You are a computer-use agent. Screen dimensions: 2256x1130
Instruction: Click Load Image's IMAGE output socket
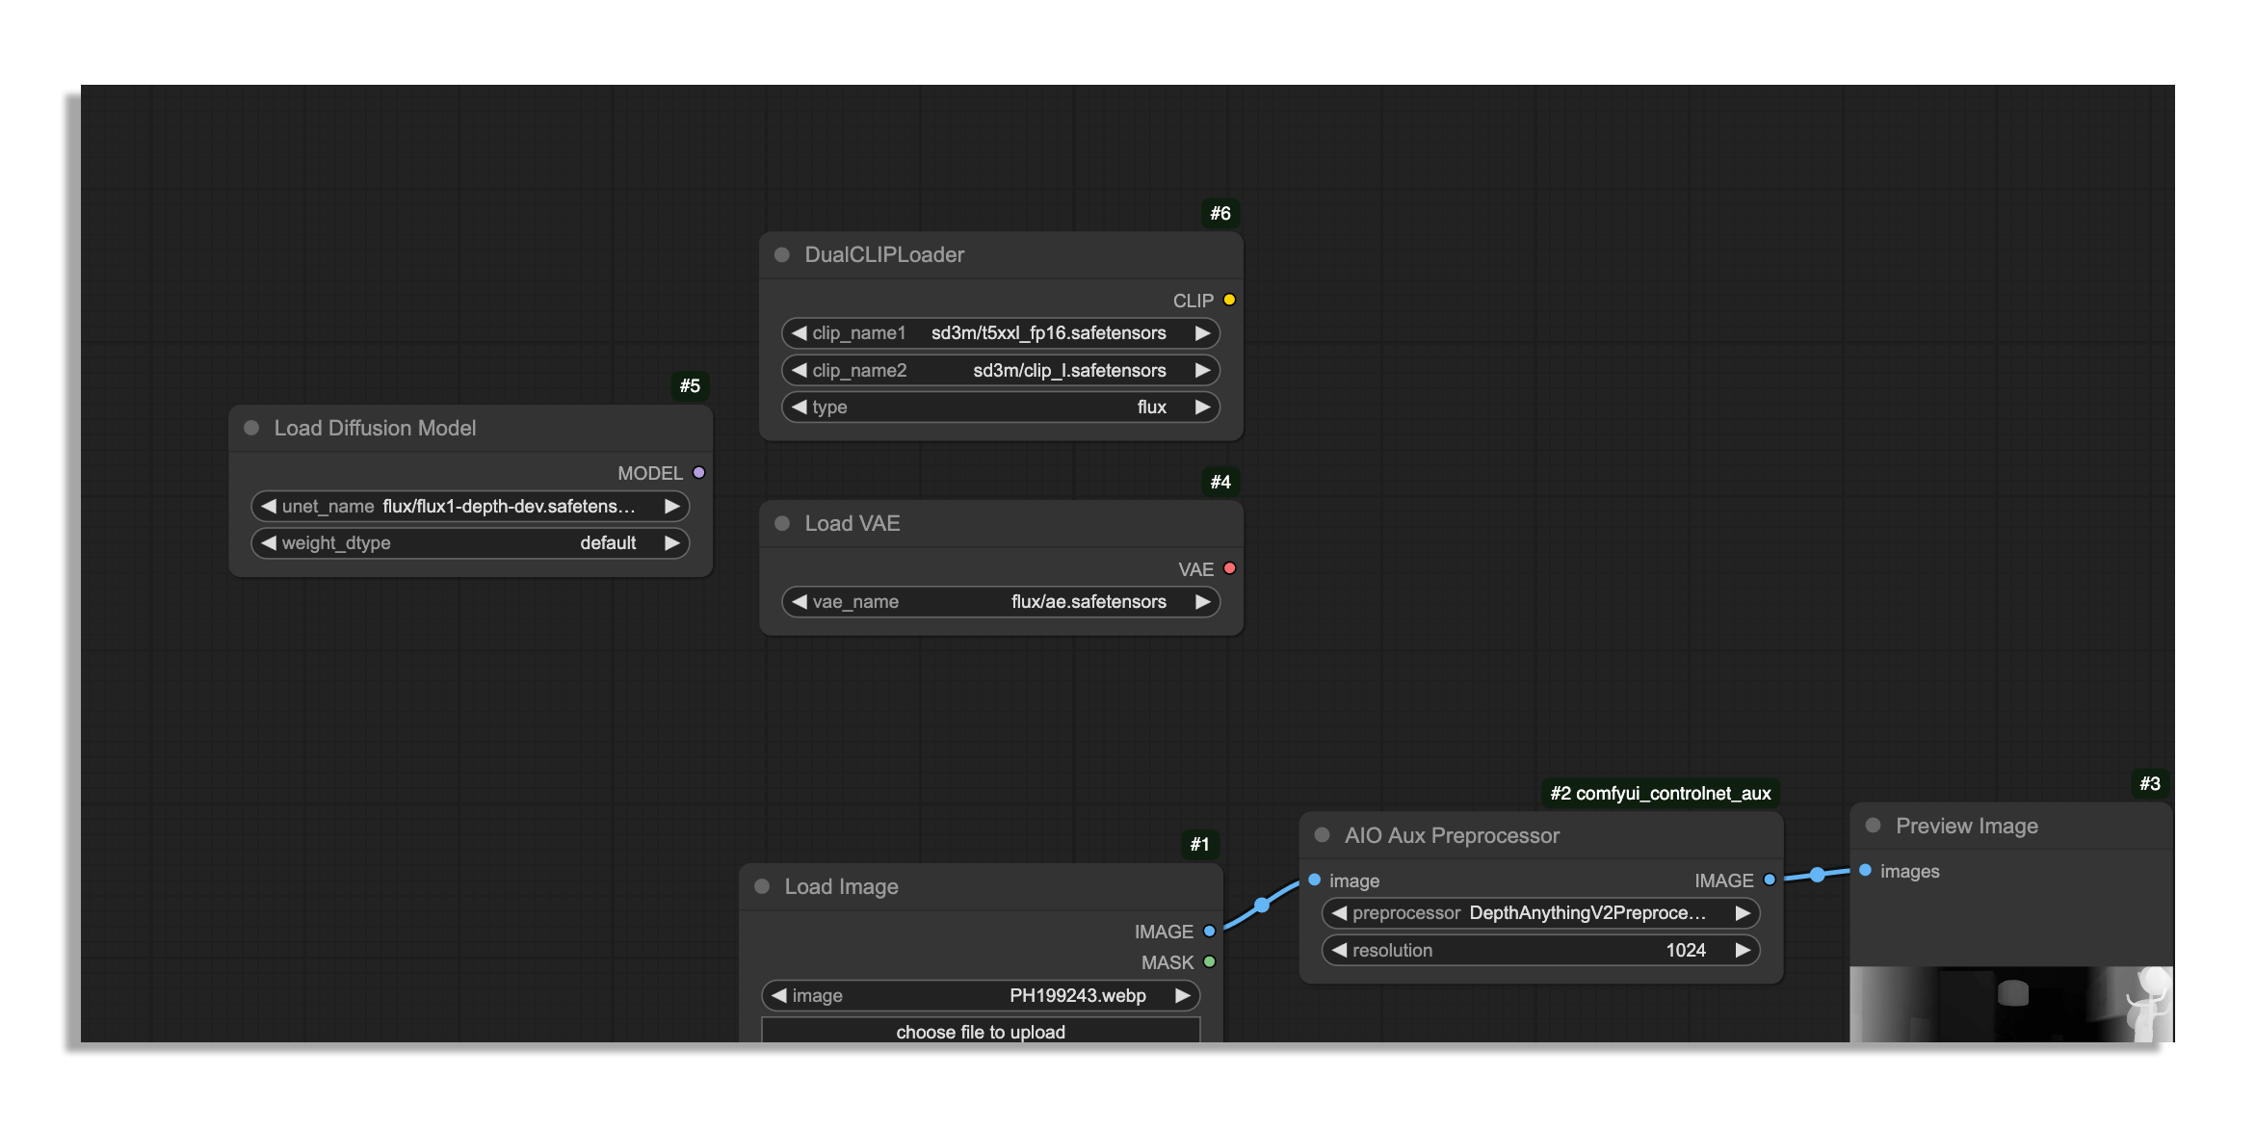pos(1210,932)
